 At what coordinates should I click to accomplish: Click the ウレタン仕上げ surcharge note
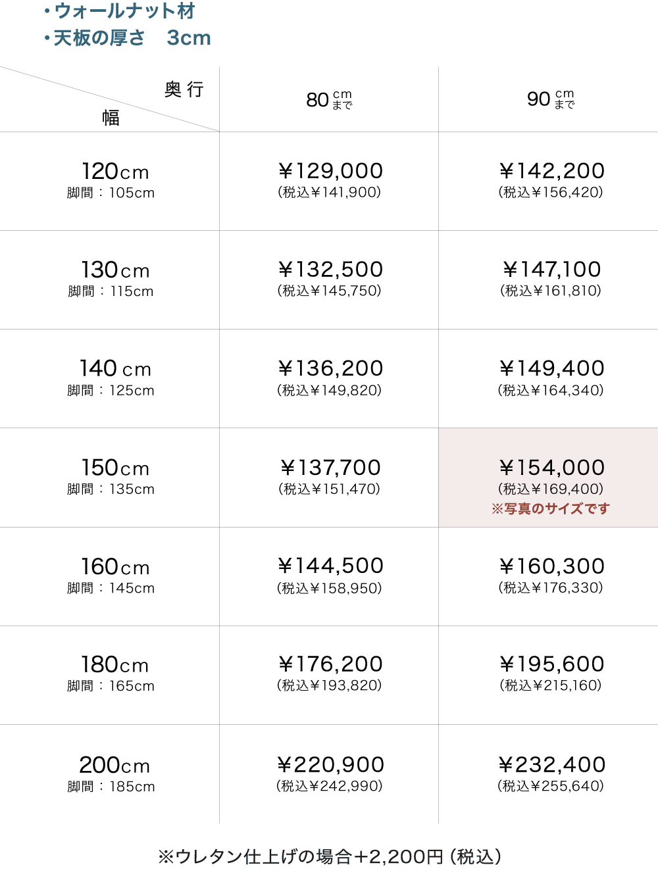click(330, 856)
